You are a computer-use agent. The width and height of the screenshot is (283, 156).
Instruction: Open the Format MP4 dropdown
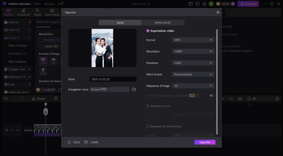pyautogui.click(x=193, y=40)
